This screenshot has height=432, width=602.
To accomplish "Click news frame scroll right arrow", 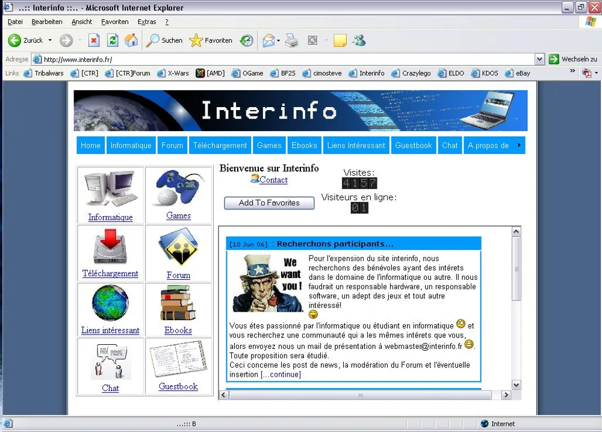I will tap(506, 395).
